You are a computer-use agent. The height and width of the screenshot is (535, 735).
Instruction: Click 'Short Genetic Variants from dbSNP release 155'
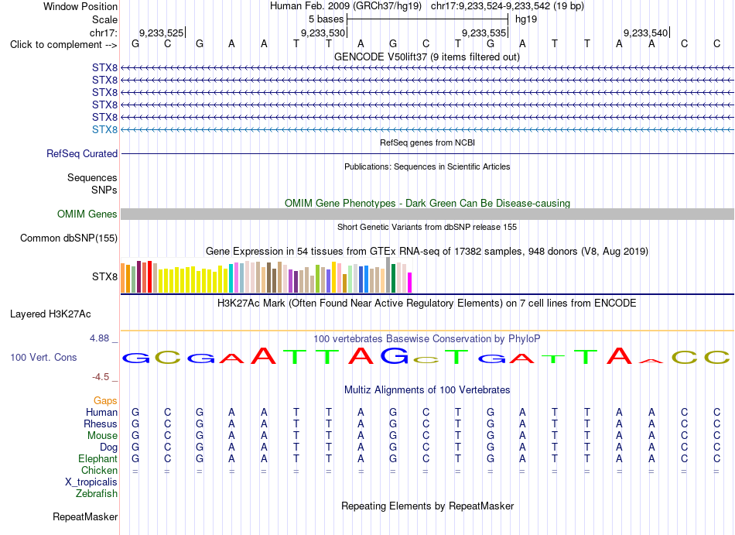click(427, 227)
